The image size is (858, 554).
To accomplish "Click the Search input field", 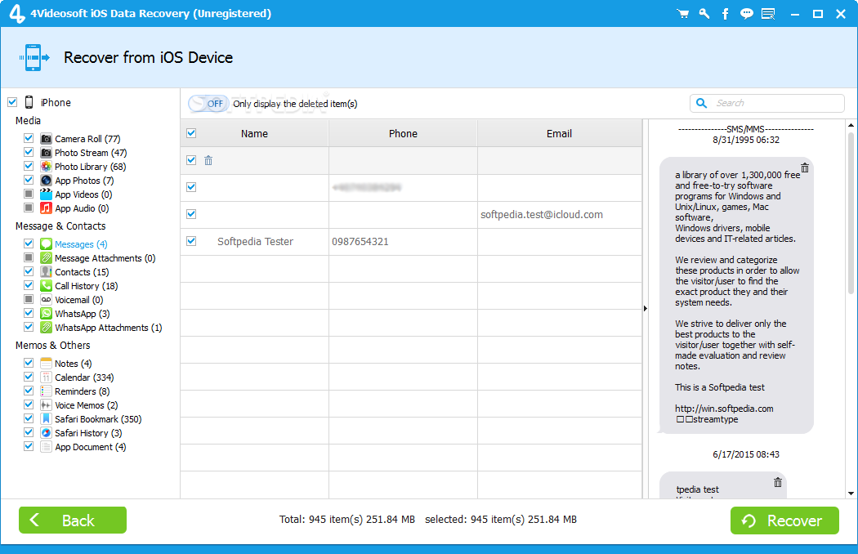I will [x=767, y=103].
